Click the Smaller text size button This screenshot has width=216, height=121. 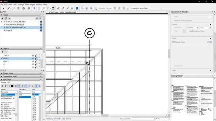point(102,8)
